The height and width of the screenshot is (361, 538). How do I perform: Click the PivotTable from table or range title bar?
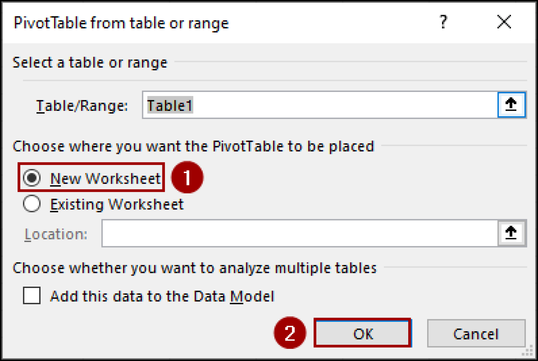[121, 23]
